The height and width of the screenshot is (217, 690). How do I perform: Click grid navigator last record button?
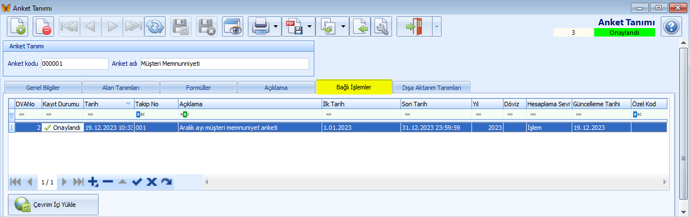tap(79, 182)
